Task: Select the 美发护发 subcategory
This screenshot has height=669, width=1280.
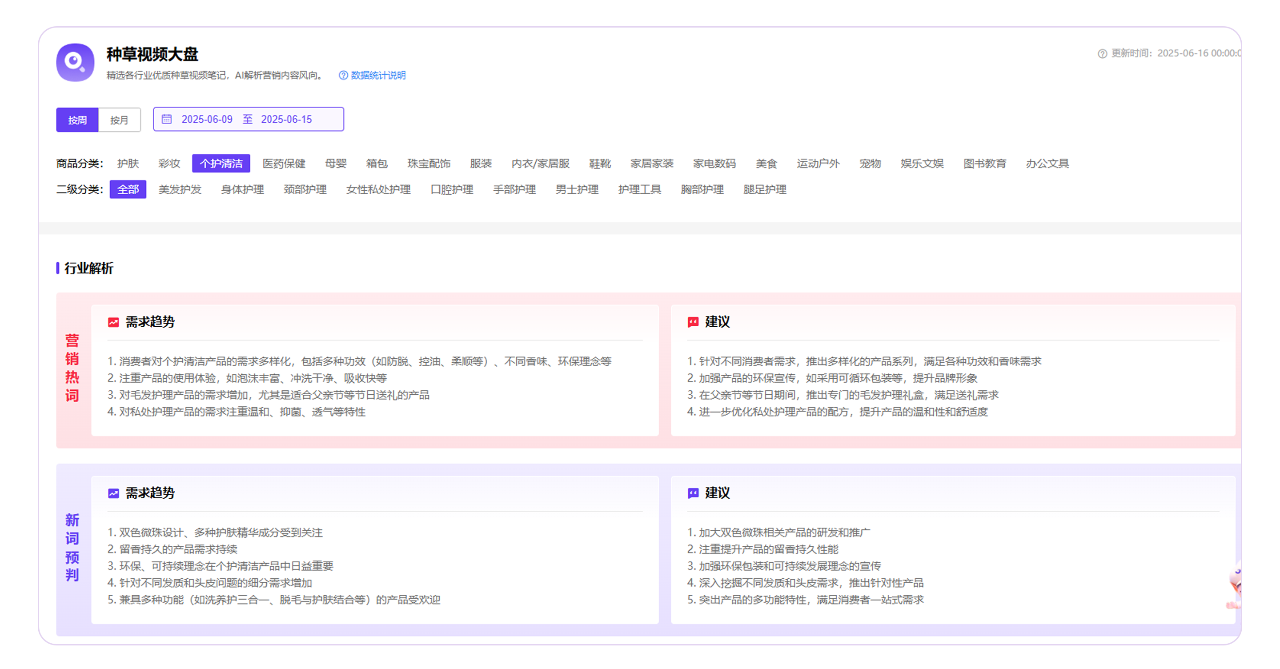Action: 180,190
